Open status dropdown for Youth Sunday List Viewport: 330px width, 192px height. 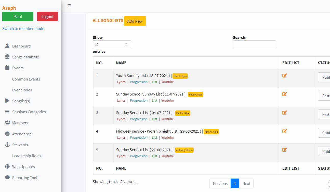(x=325, y=77)
